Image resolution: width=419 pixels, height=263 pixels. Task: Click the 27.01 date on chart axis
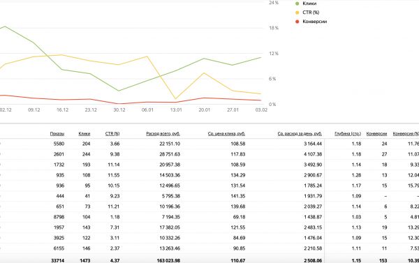click(x=233, y=110)
